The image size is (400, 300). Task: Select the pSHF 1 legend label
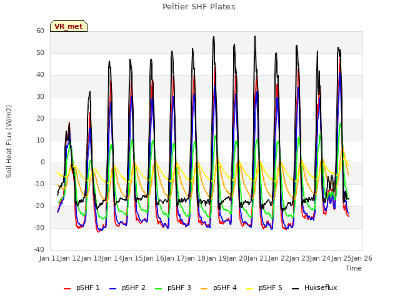88,287
